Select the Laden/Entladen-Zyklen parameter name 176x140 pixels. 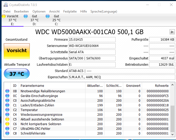tap(37, 105)
